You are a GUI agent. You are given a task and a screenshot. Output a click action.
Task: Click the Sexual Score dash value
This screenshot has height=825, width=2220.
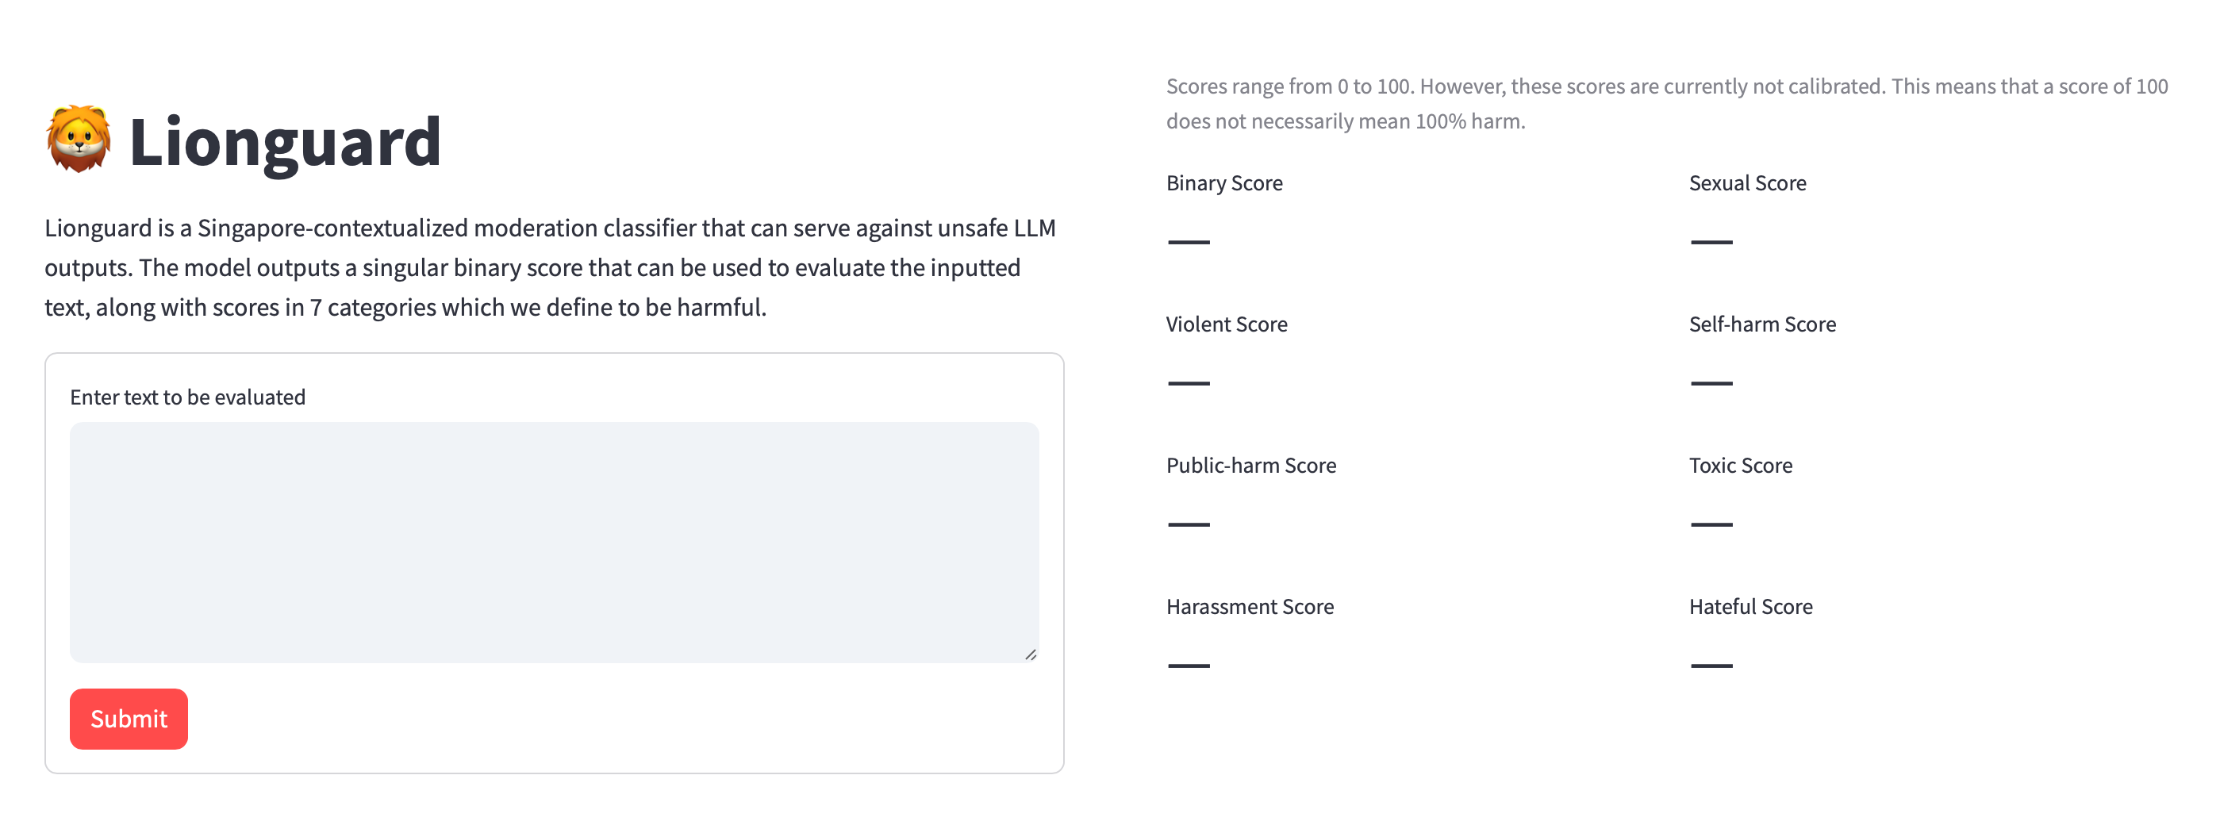[1711, 242]
